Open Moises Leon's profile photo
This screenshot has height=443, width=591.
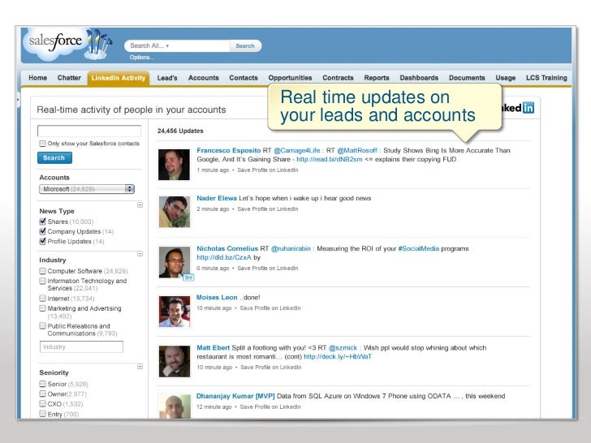[x=174, y=312]
